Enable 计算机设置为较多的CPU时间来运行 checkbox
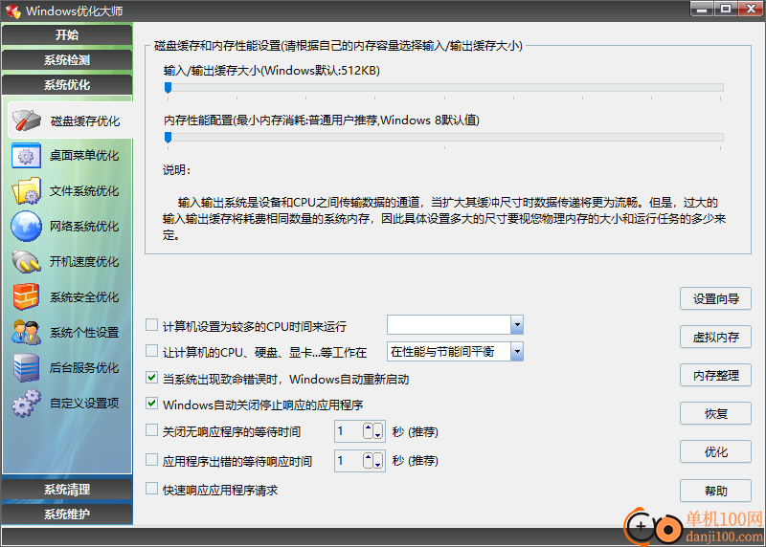 pyautogui.click(x=152, y=325)
